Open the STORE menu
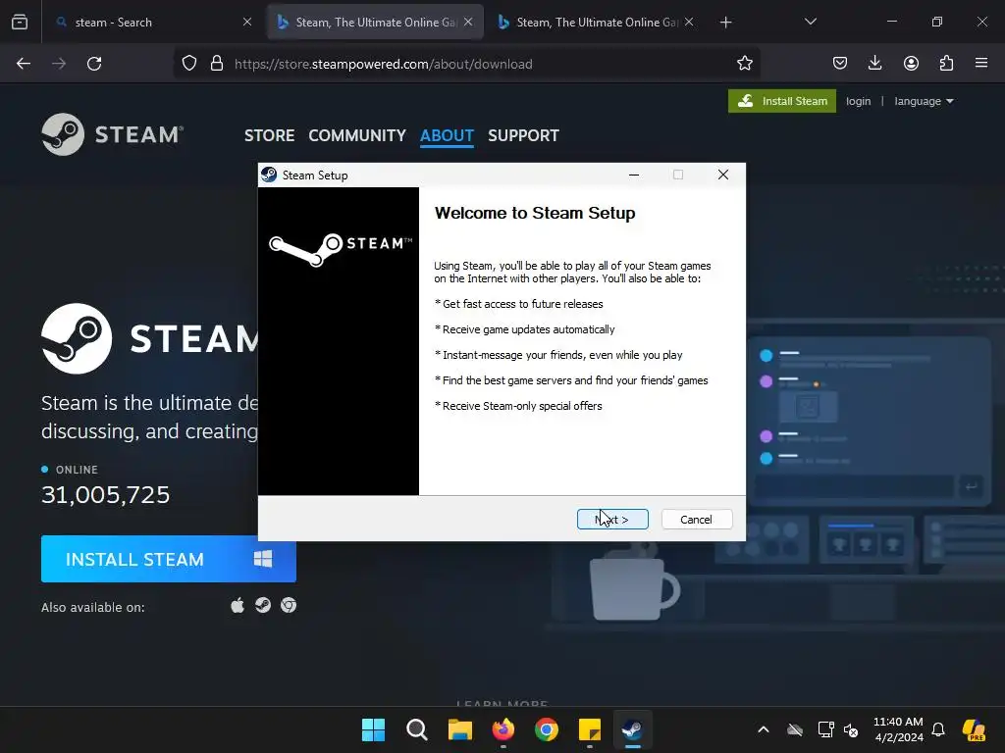The width and height of the screenshot is (1005, 753). tap(269, 135)
